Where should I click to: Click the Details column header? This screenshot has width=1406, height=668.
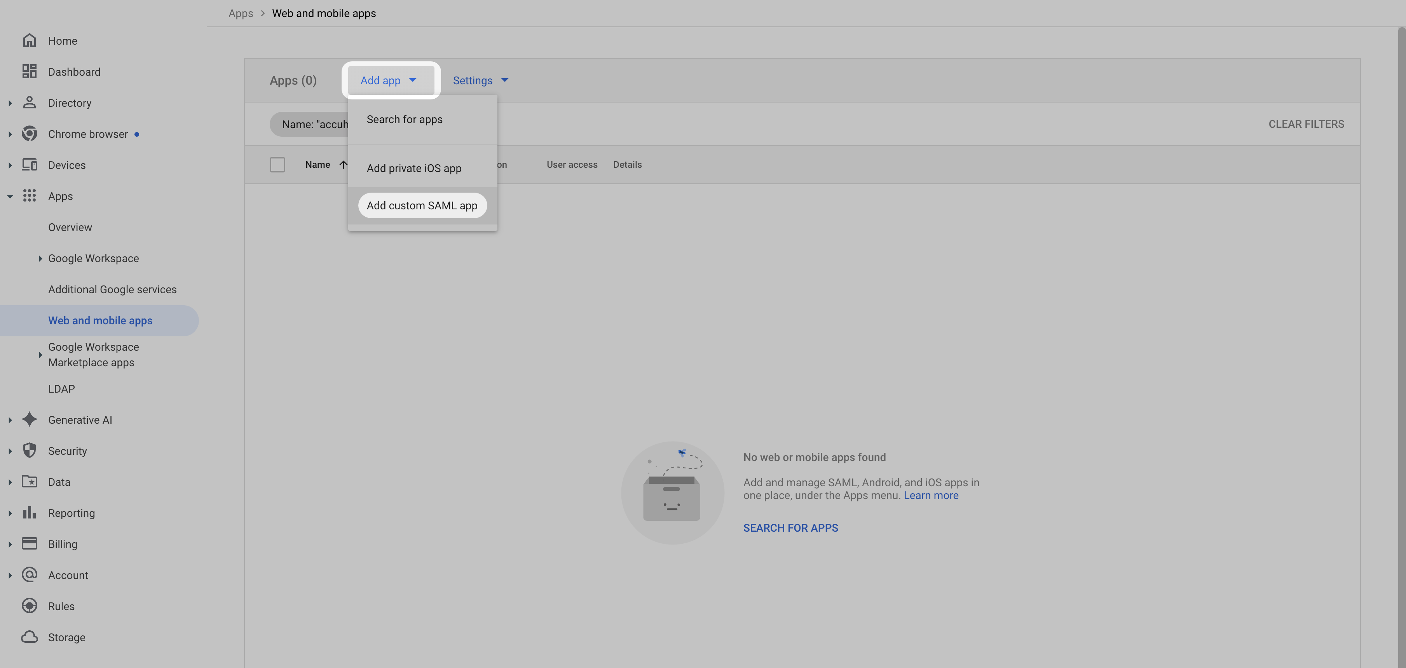627,164
